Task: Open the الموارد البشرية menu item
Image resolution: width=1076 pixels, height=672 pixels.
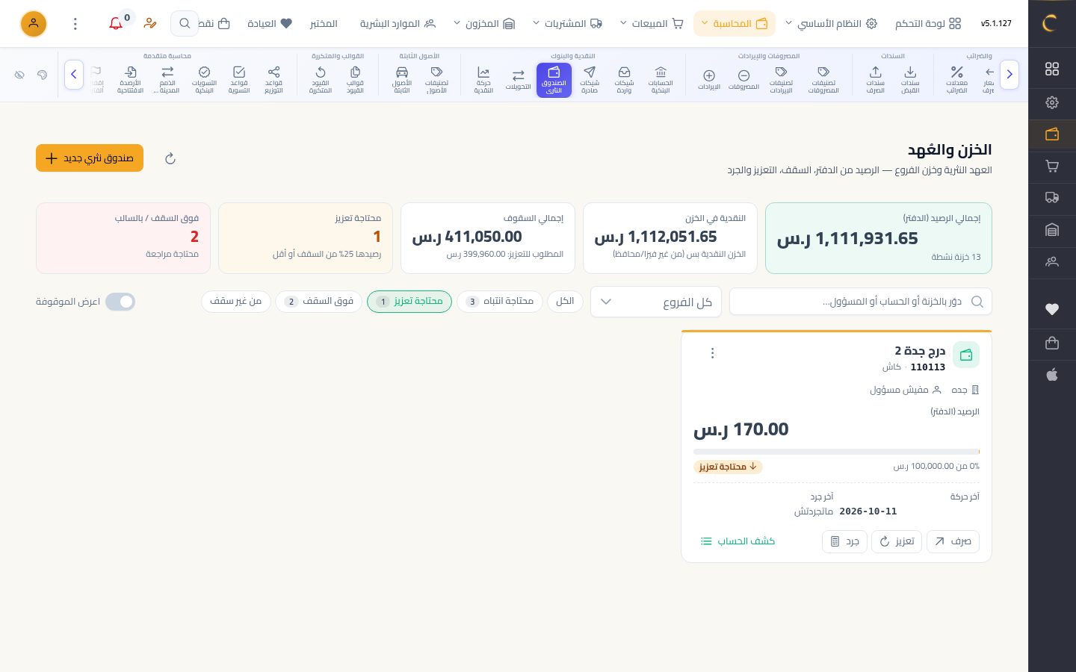Action: 398,24
